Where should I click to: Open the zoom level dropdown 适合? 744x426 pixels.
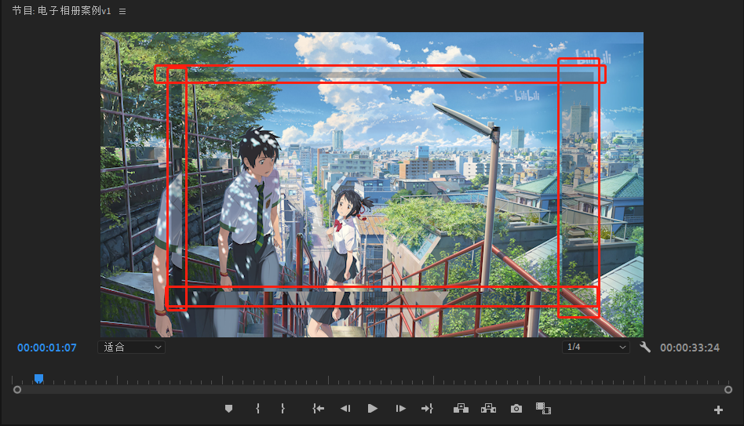(131, 348)
